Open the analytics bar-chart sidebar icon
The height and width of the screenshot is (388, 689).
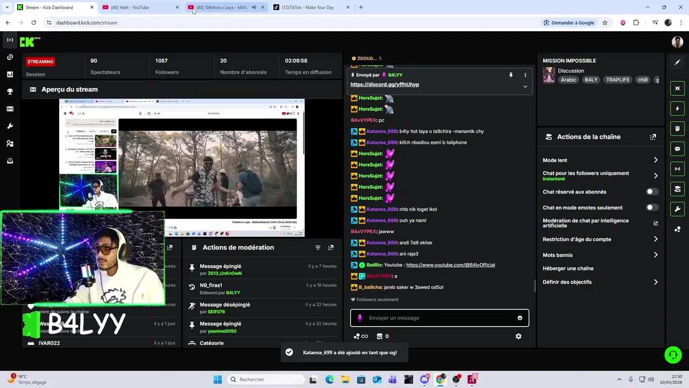(10, 74)
